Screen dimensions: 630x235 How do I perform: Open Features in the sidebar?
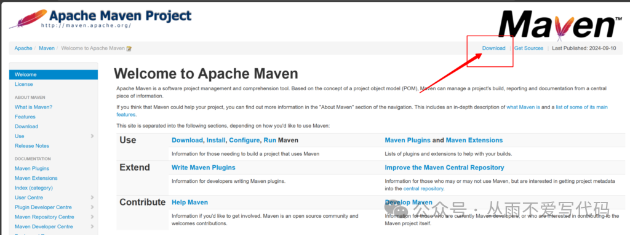pos(25,117)
